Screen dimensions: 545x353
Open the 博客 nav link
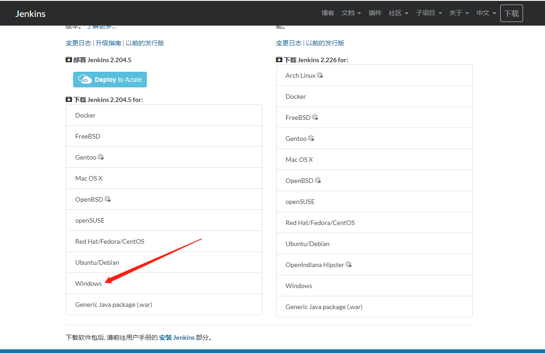328,13
